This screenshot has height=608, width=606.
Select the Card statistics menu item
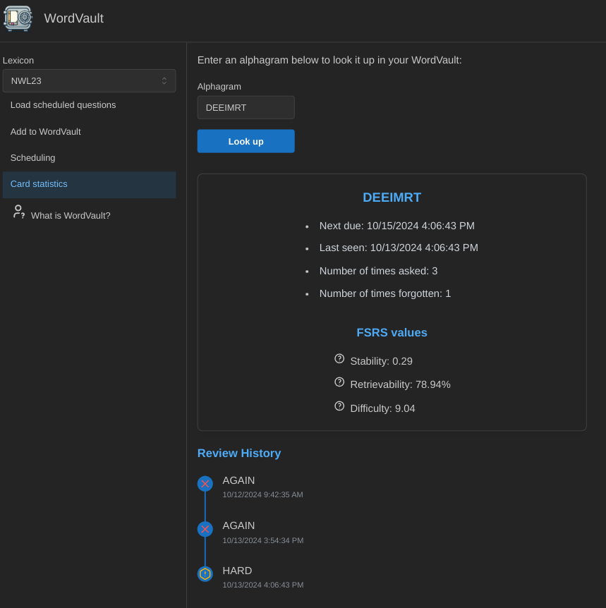(x=39, y=184)
